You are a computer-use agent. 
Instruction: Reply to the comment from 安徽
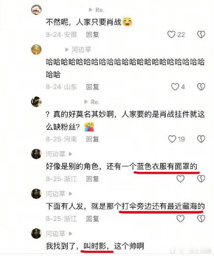click(x=92, y=35)
